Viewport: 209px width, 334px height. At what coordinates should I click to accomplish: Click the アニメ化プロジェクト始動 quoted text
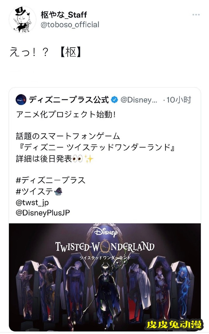click(x=66, y=115)
